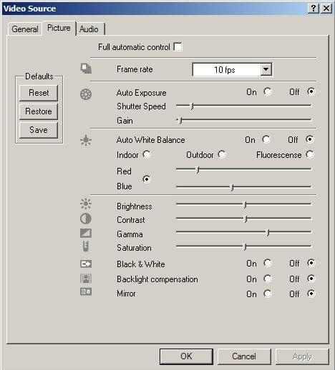Switch to the General tab
This screenshot has height=370, width=335.
25,29
